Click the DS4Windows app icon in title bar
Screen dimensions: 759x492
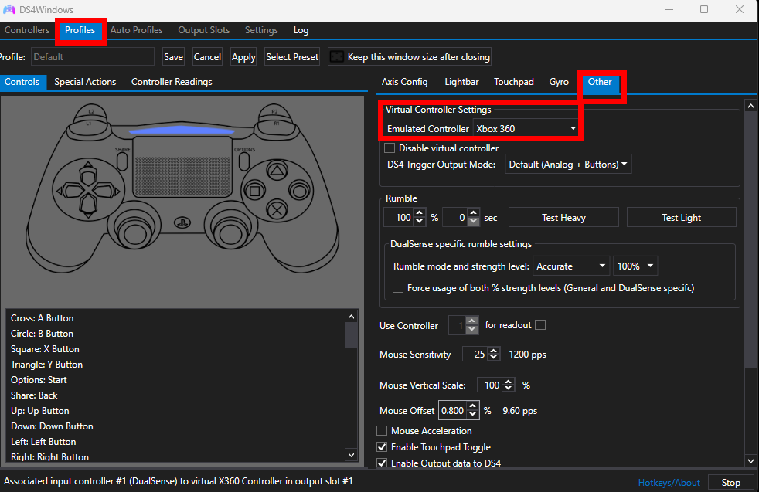[x=9, y=10]
